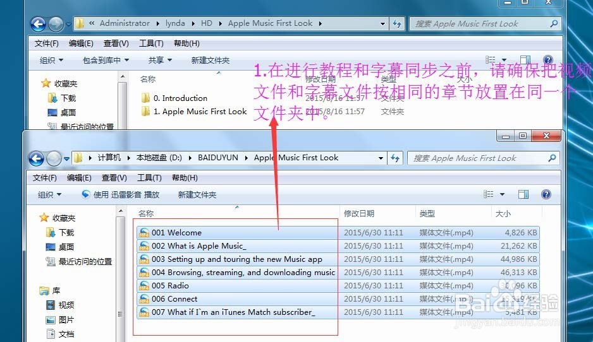Click 新建文件夹 in the front window toolbar

[197, 195]
